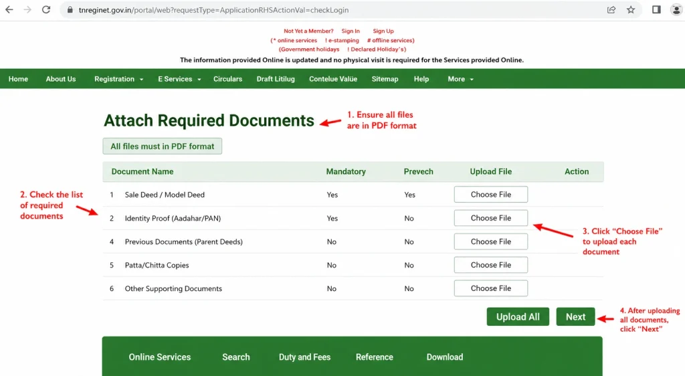
Task: Click the Next button
Action: 575,316
